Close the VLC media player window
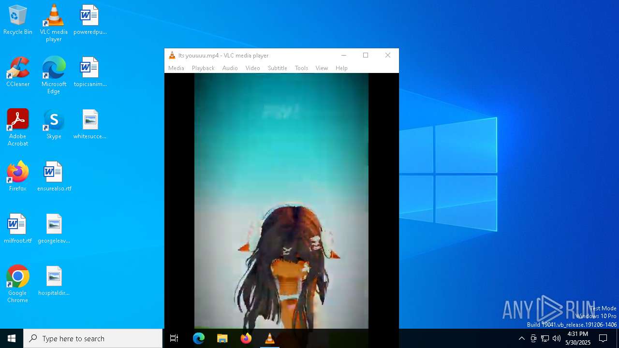This screenshot has height=348, width=619. (388, 55)
